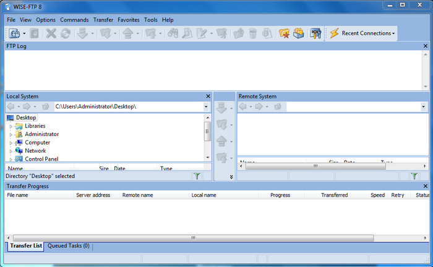Click the lightning Recent Connections icon
This screenshot has height=267, width=433.
pos(334,33)
